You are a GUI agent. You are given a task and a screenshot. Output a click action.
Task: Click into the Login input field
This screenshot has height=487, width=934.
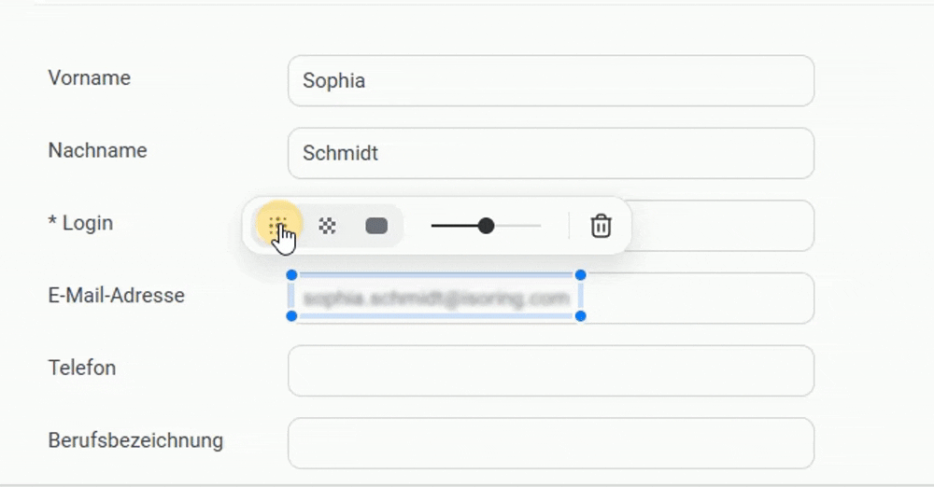[719, 226]
